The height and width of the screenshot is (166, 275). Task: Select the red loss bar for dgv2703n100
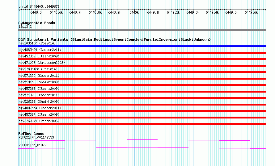142,72
